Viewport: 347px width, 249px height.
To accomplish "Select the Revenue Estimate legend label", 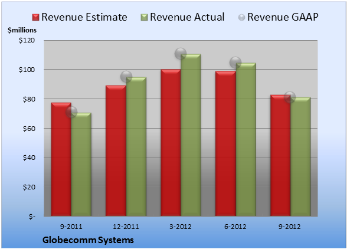I will pos(84,17).
